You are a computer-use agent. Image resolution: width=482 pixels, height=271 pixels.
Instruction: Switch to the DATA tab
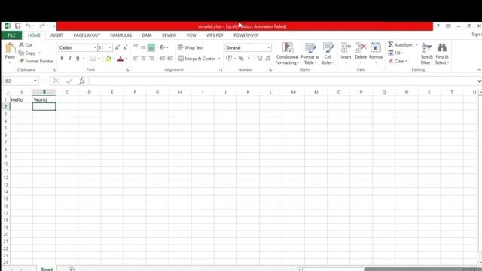click(147, 35)
